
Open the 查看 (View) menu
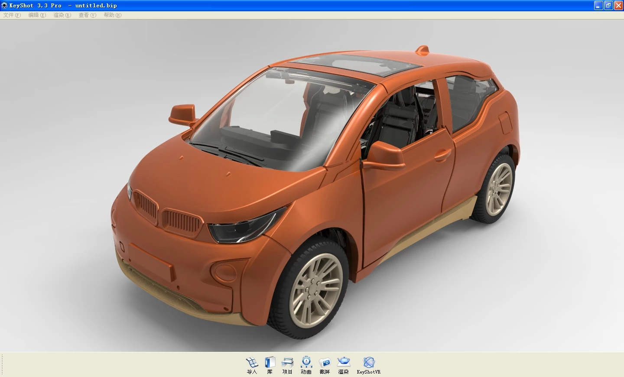(87, 15)
